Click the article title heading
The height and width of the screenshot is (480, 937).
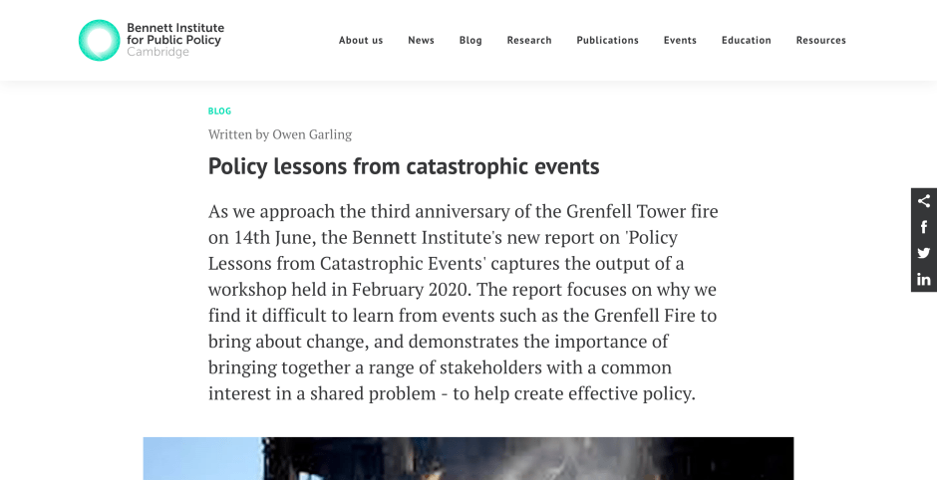click(x=404, y=166)
